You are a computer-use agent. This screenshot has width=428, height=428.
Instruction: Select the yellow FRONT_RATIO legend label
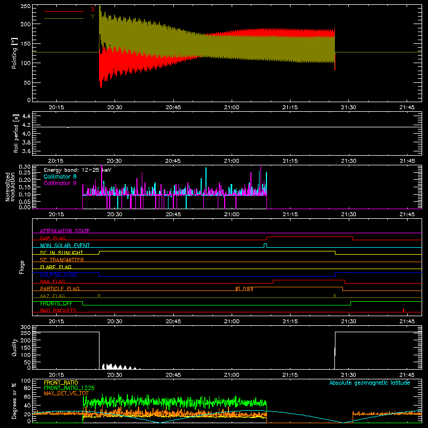coord(61,383)
